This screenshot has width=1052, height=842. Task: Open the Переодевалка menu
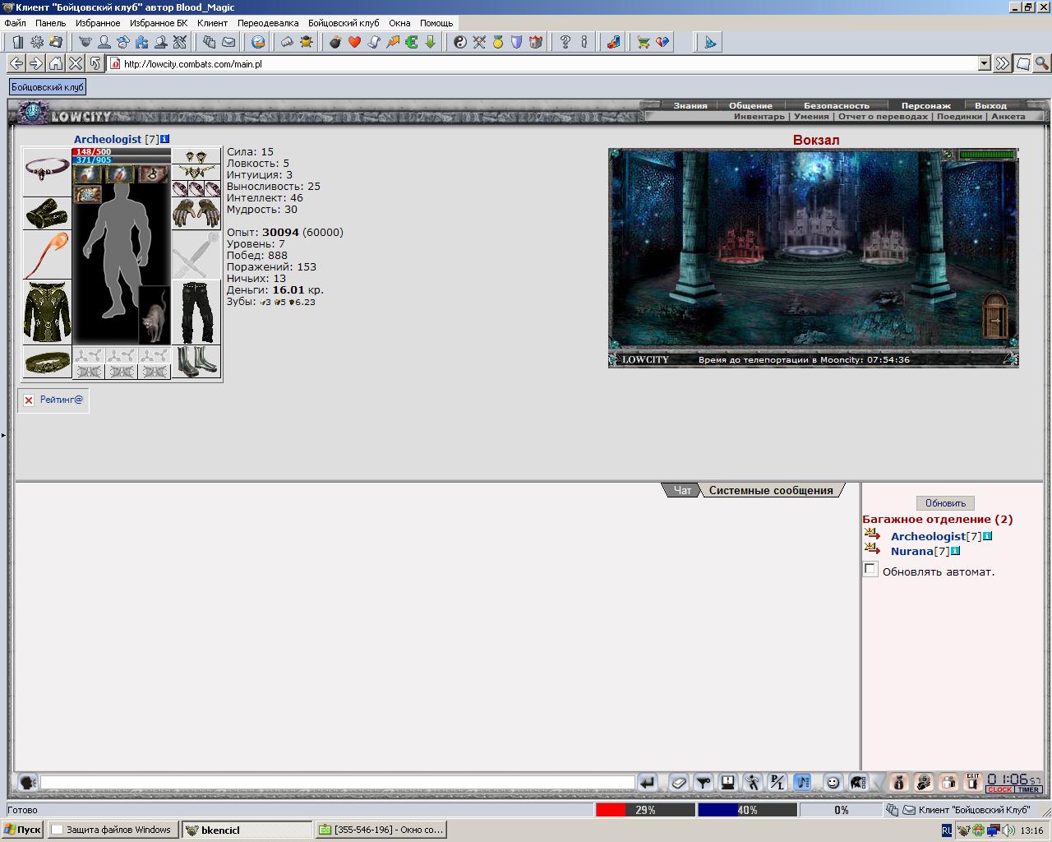268,23
